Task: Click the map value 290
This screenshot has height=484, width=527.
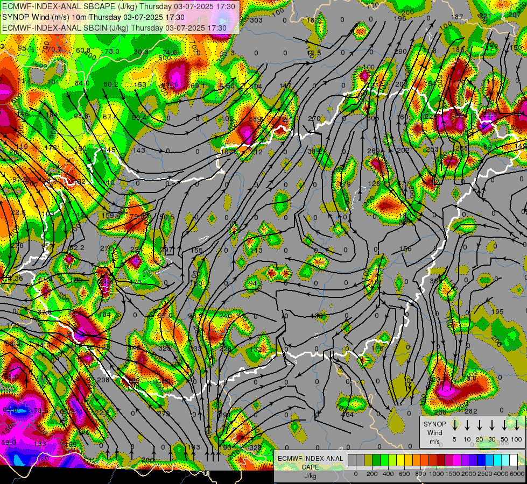Action: [x=400, y=52]
